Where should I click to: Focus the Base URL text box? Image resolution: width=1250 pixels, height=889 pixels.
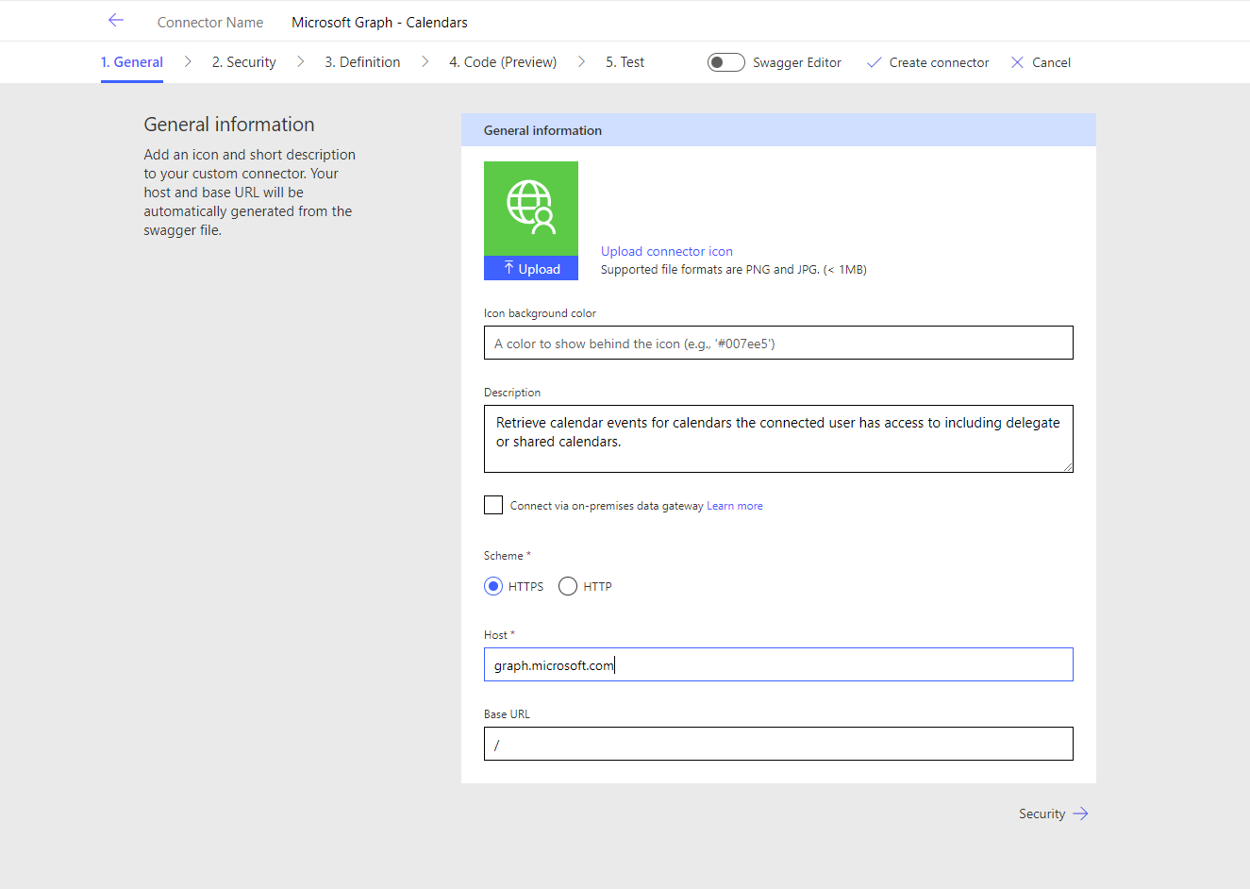778,744
